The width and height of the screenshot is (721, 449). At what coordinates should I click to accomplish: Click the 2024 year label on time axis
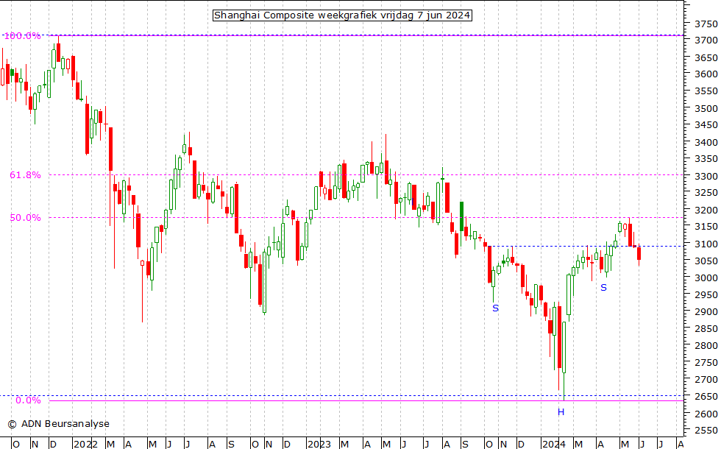pyautogui.click(x=553, y=444)
